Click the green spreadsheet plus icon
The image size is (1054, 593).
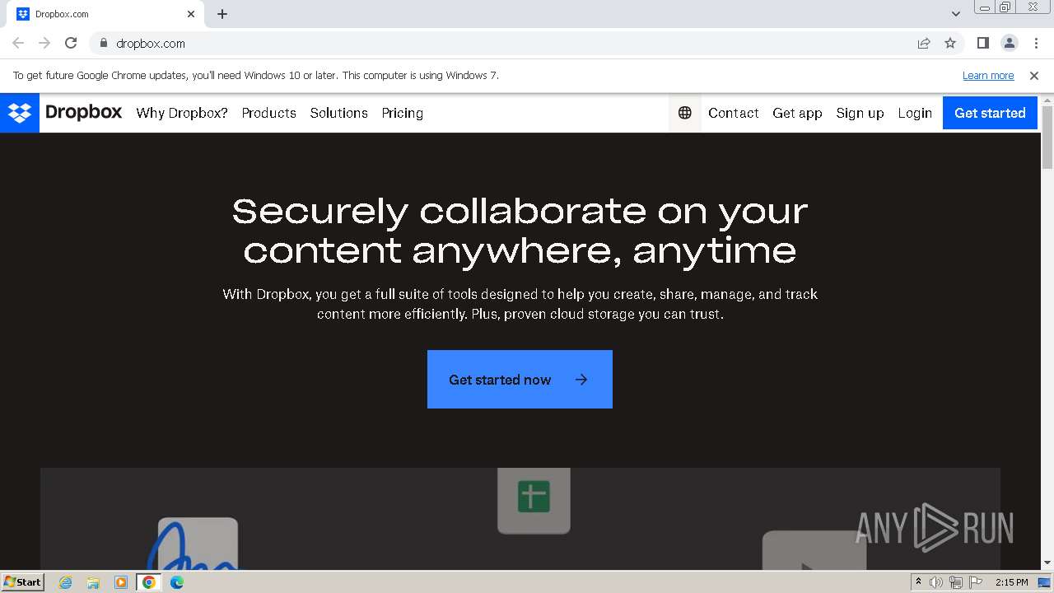(x=534, y=497)
